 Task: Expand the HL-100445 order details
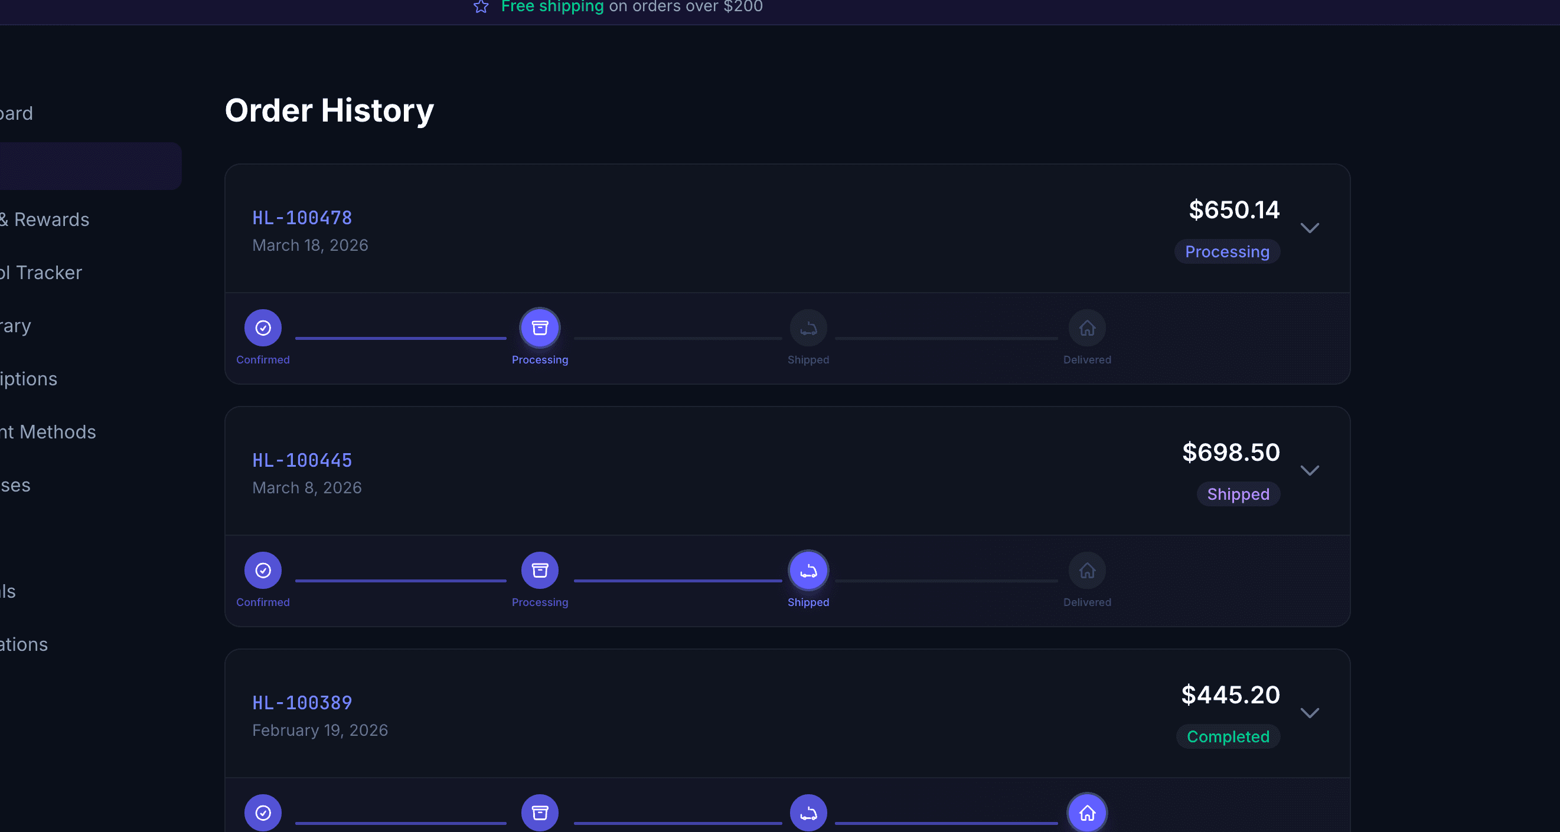[x=1310, y=470]
